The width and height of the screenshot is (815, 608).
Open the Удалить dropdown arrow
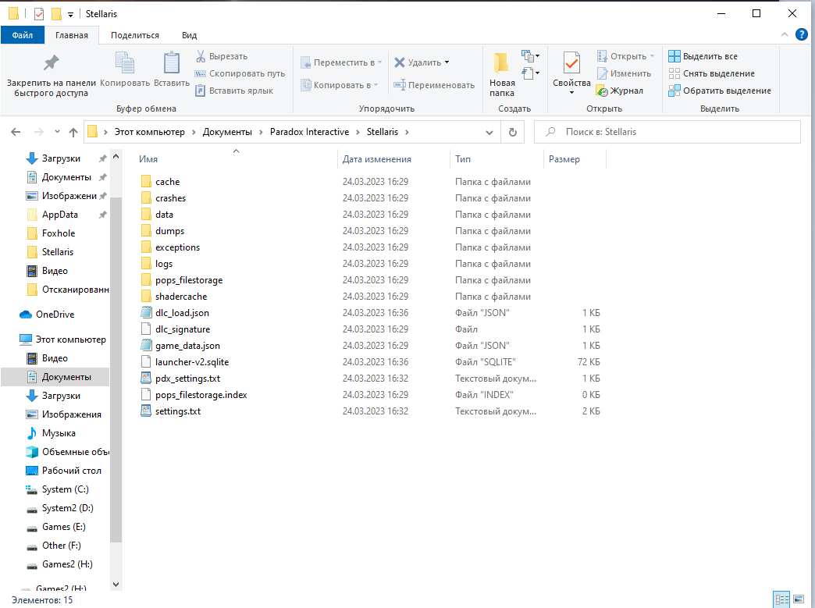447,62
